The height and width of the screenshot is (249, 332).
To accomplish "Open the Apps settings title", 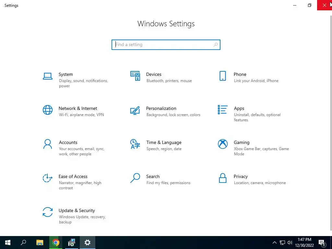I will click(239, 108).
